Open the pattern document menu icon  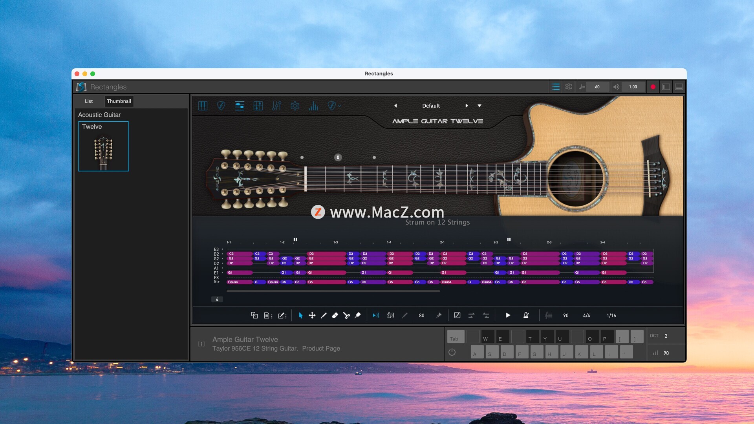[x=268, y=315]
